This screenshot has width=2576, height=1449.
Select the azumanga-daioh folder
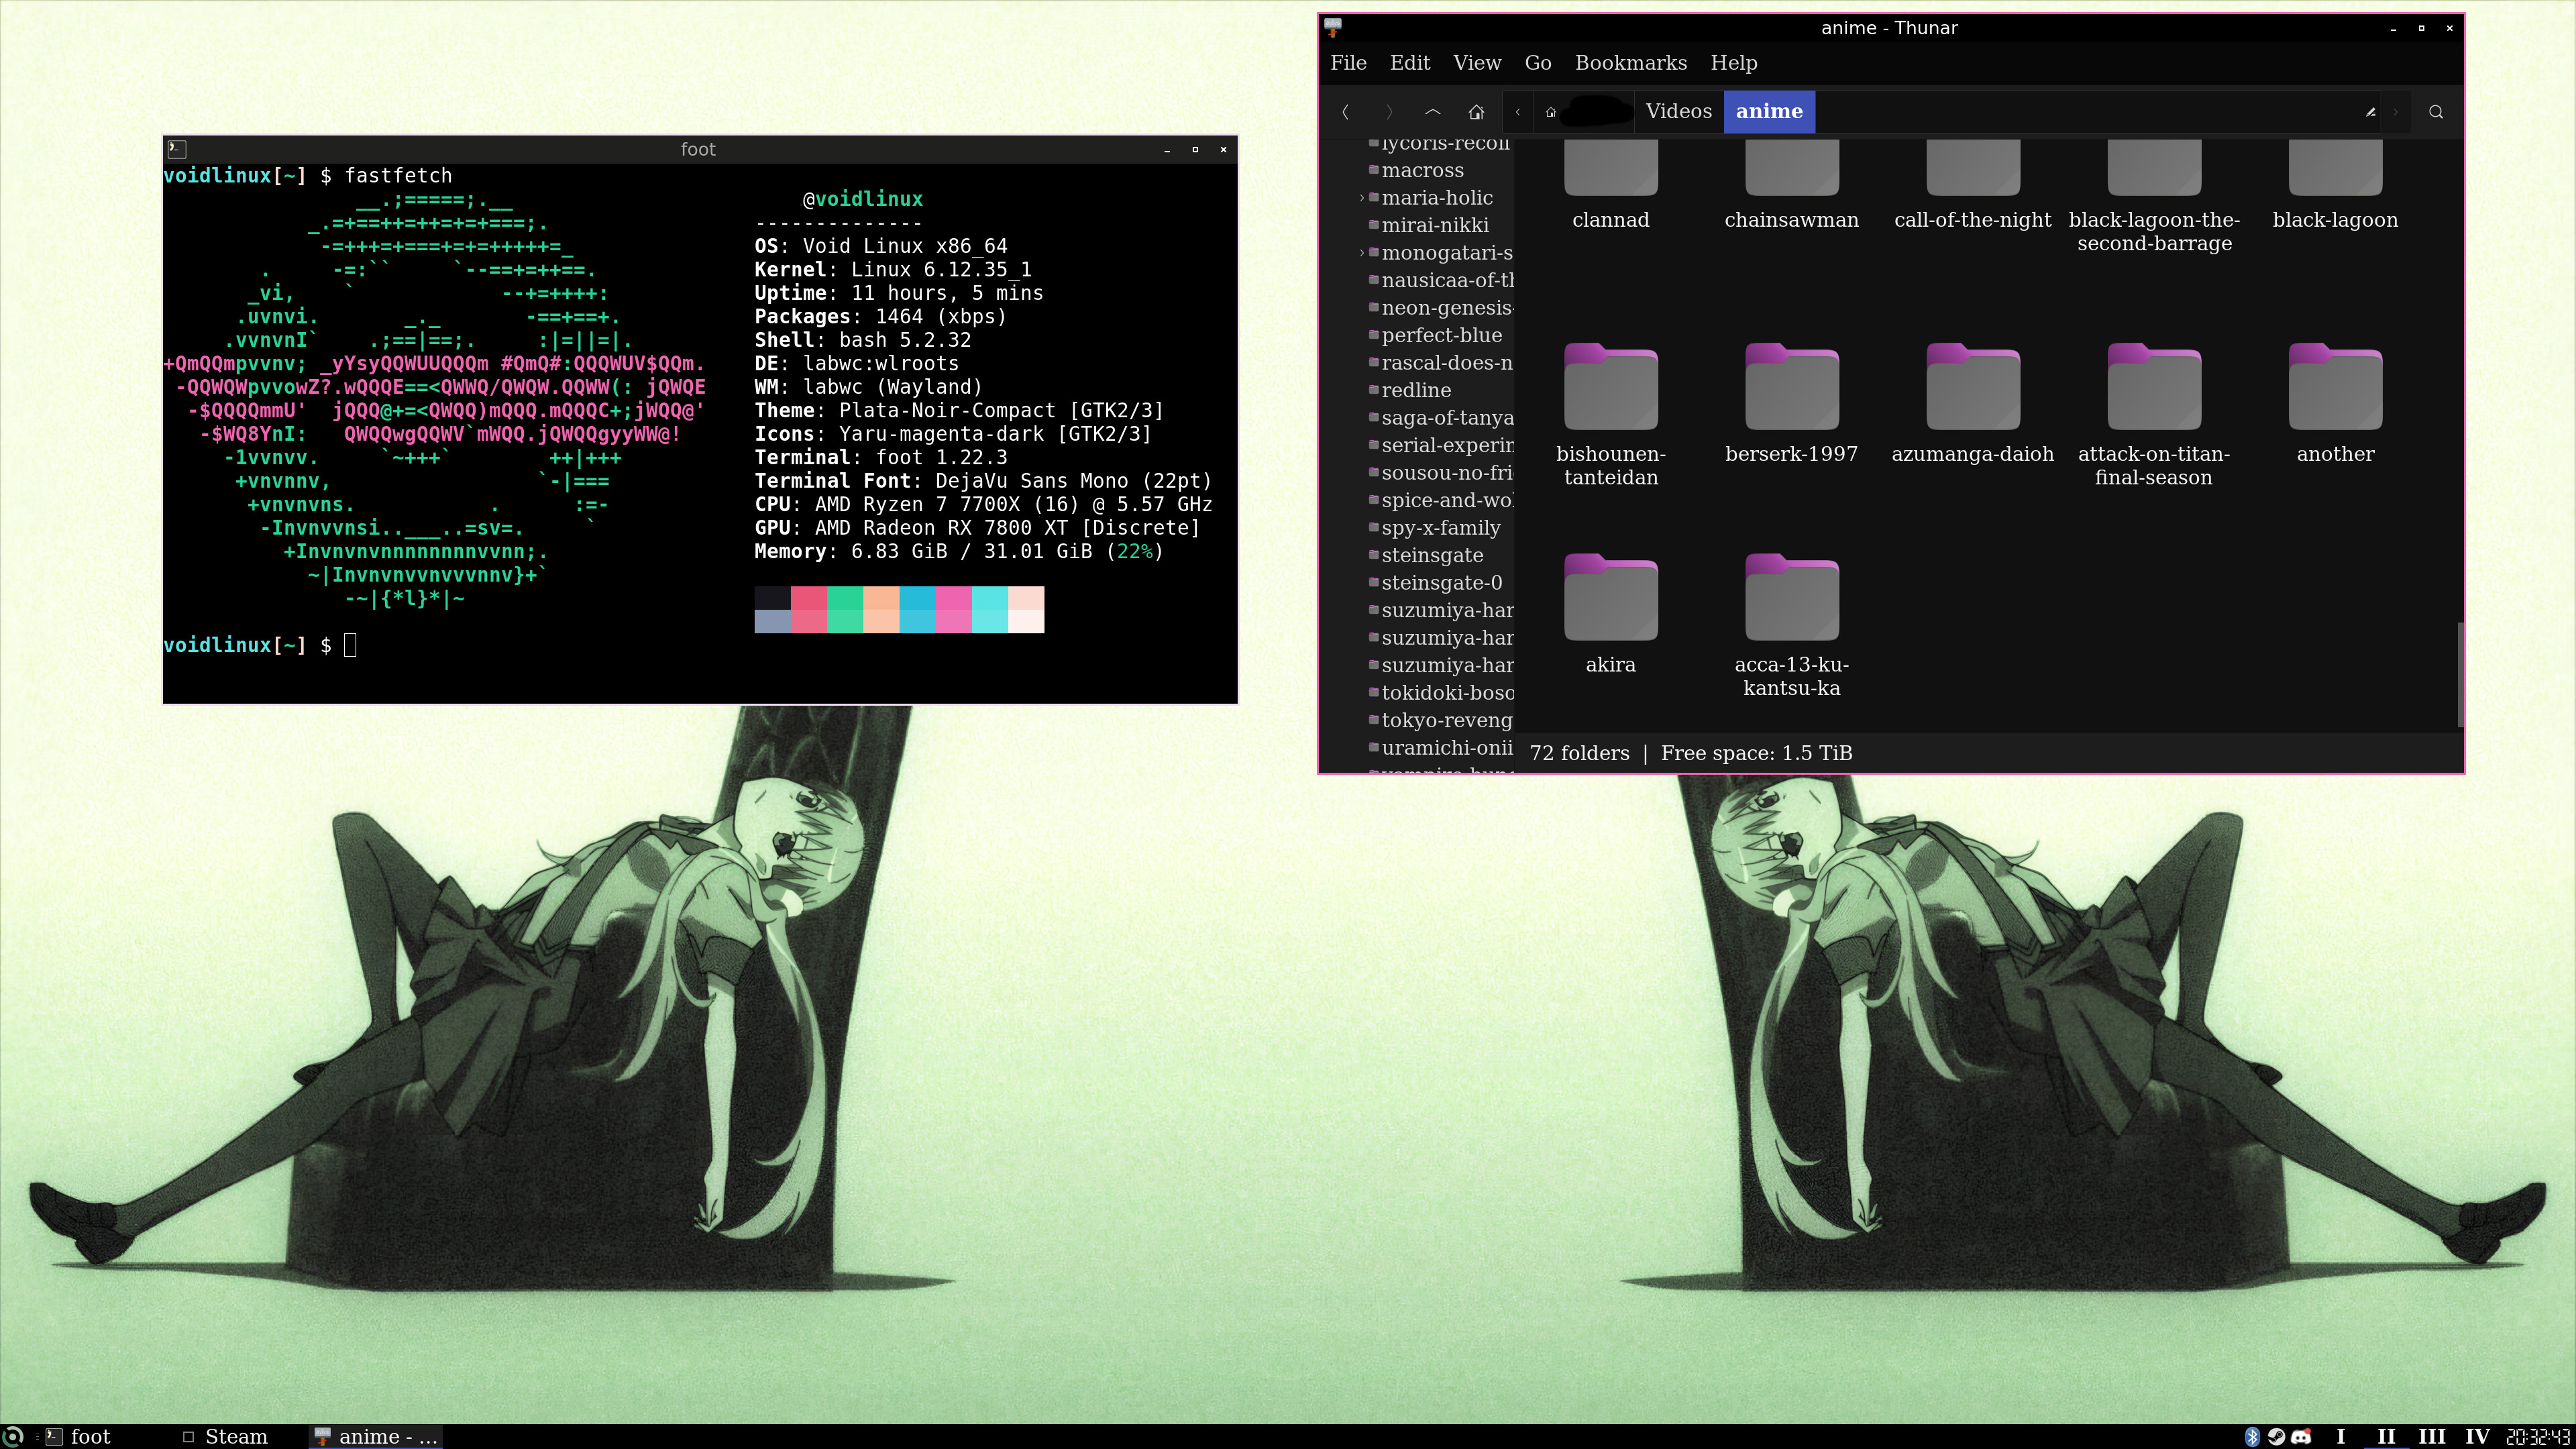1972,403
